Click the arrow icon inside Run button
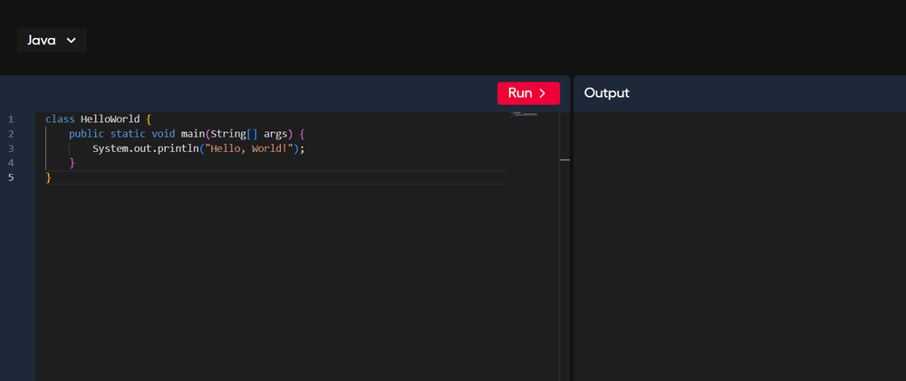This screenshot has height=381, width=906. click(x=542, y=93)
